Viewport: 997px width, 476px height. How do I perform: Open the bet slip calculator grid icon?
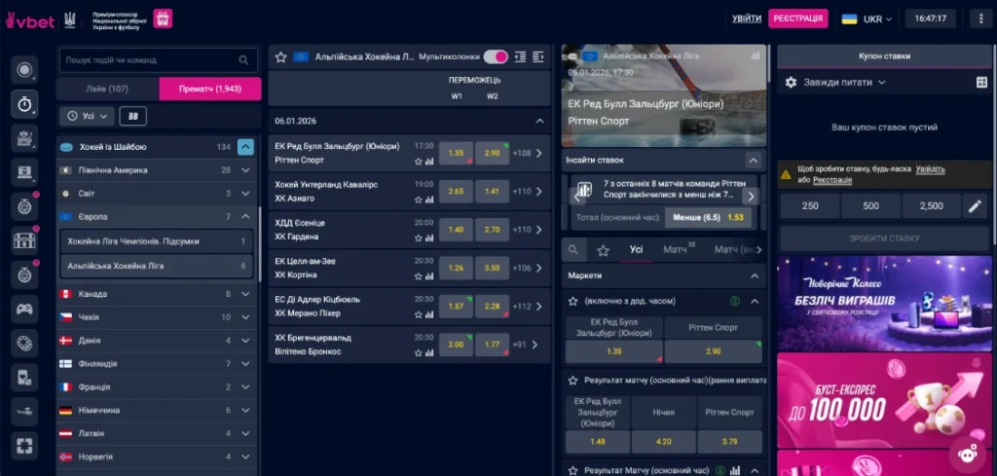(981, 83)
